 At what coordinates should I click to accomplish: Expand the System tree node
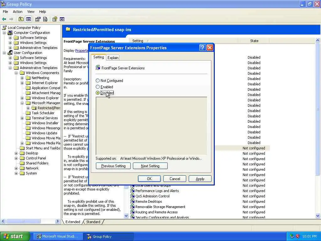(x=16, y=173)
